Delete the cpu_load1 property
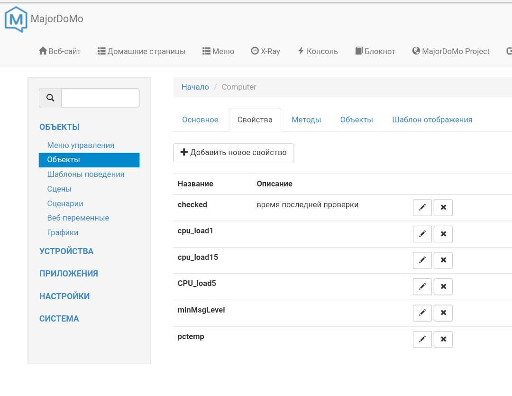The image size is (512, 396). tap(443, 234)
